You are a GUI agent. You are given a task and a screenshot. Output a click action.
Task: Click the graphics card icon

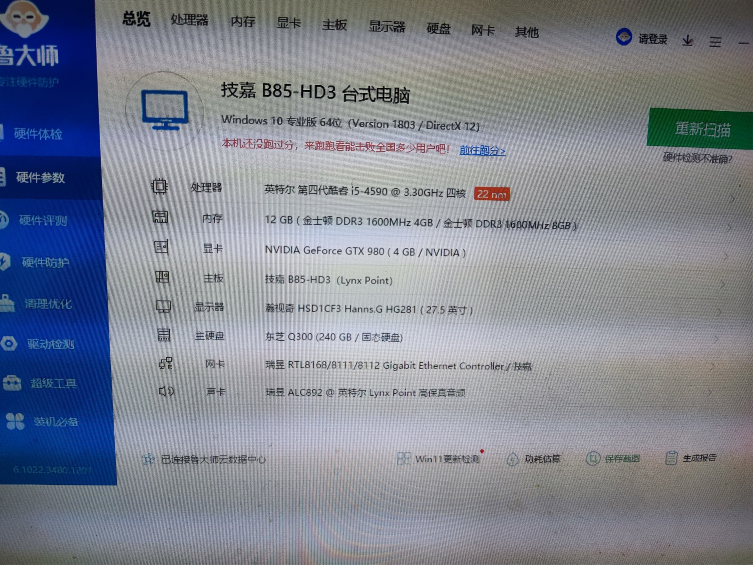(161, 247)
